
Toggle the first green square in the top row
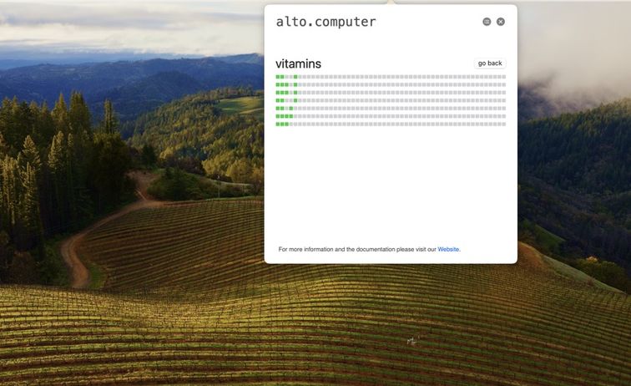pos(278,77)
